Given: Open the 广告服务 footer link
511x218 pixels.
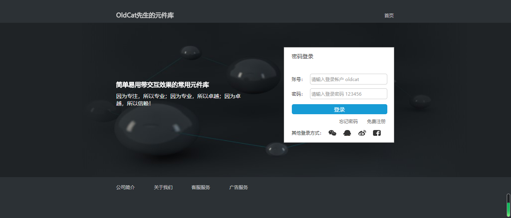Looking at the screenshot, I should [238, 188].
